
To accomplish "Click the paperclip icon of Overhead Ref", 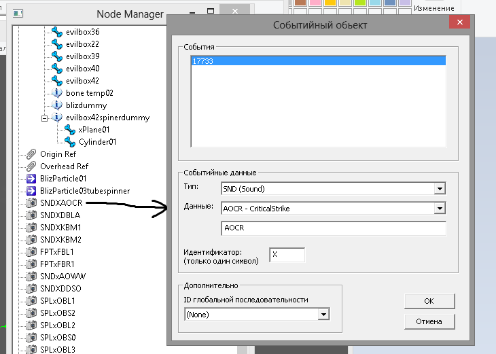I will (31, 166).
